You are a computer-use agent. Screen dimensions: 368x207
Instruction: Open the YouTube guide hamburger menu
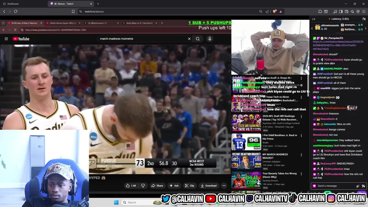[6, 39]
